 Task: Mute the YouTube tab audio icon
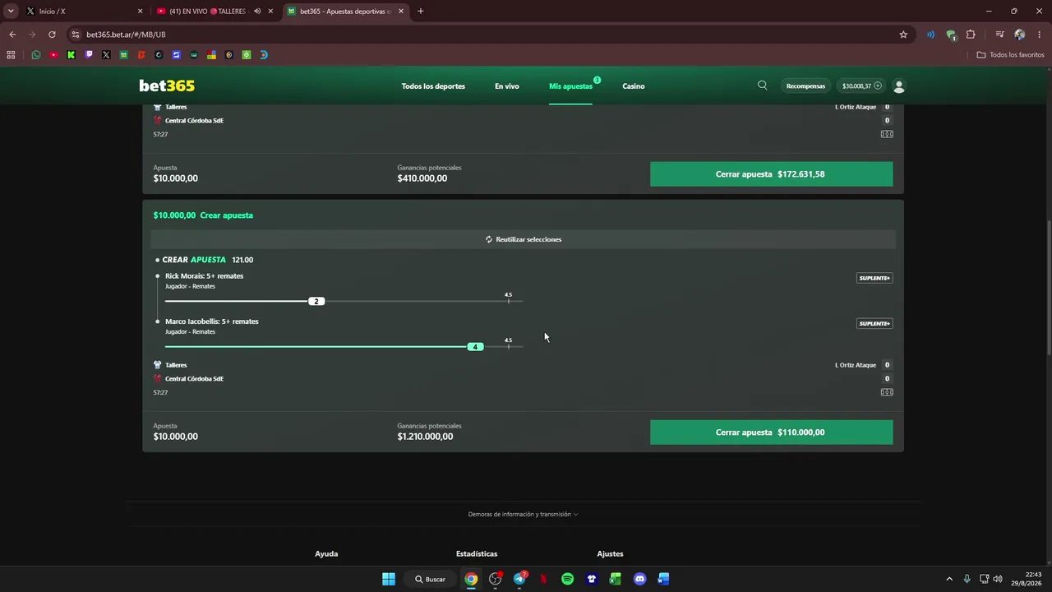tap(257, 12)
